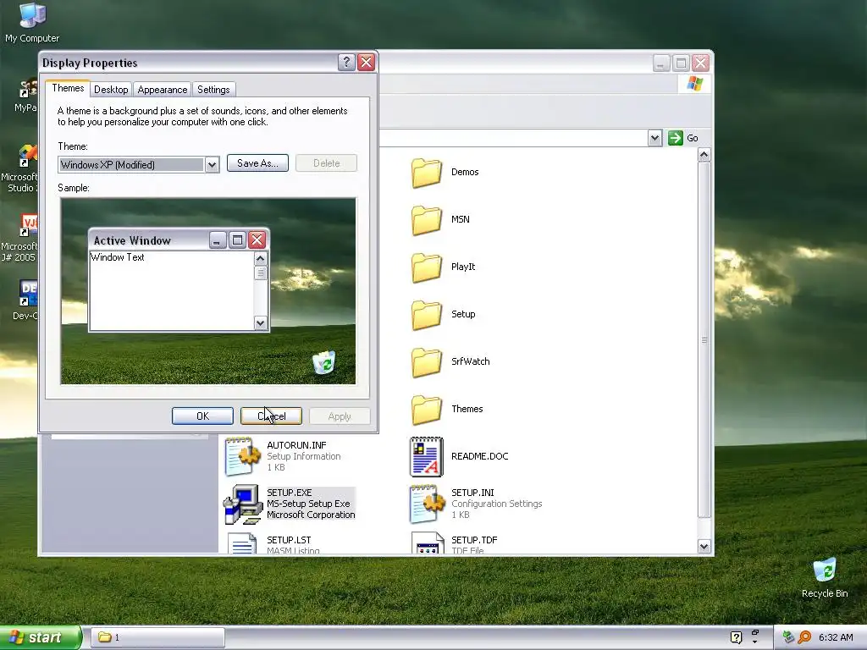Click the Explorer vertical scrollbar thumb

click(x=704, y=339)
